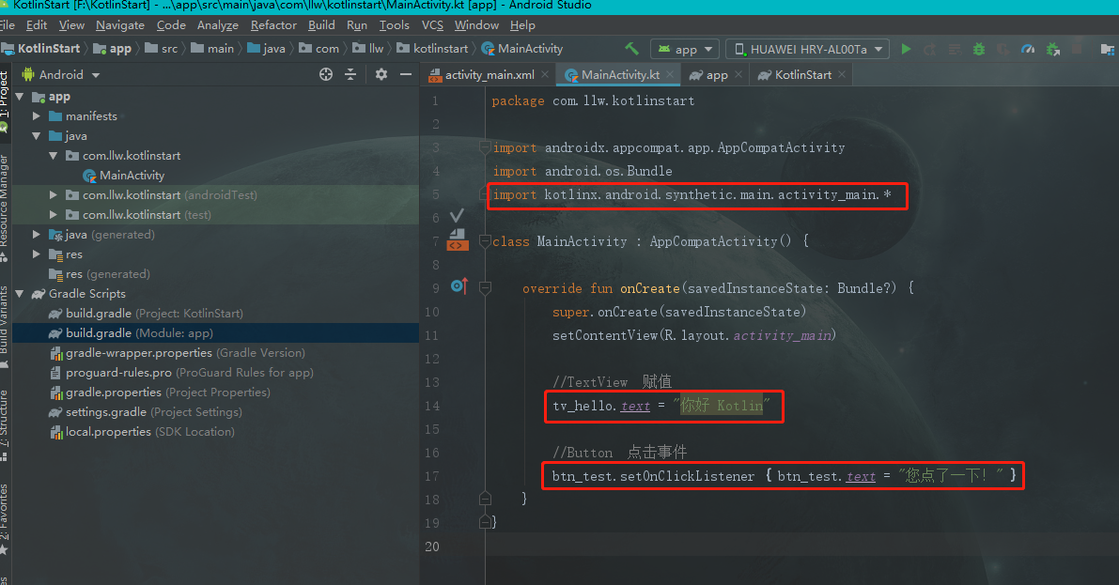Viewport: 1119px width, 585px height.
Task: Open the View menu
Action: point(71,25)
